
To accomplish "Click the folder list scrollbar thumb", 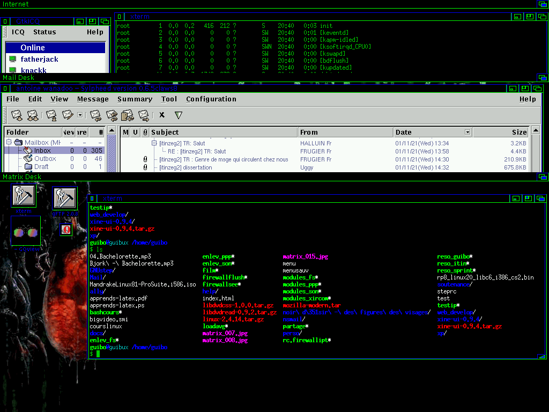I will coord(112,153).
